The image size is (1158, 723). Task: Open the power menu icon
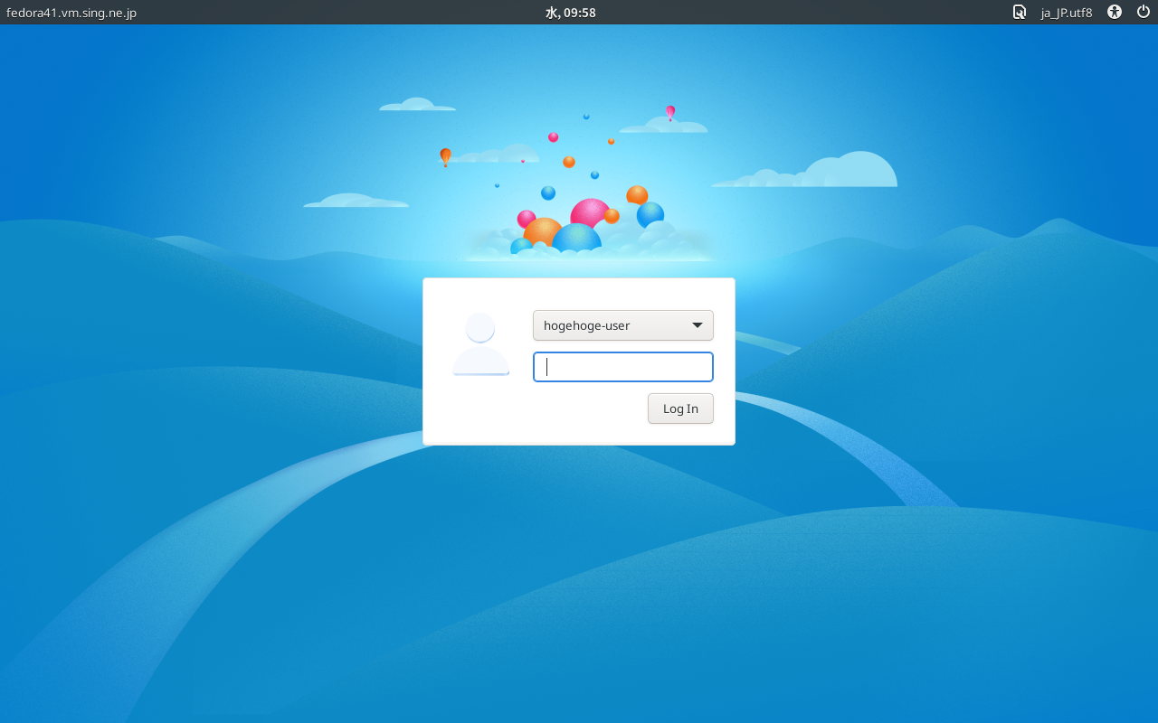[x=1144, y=13]
